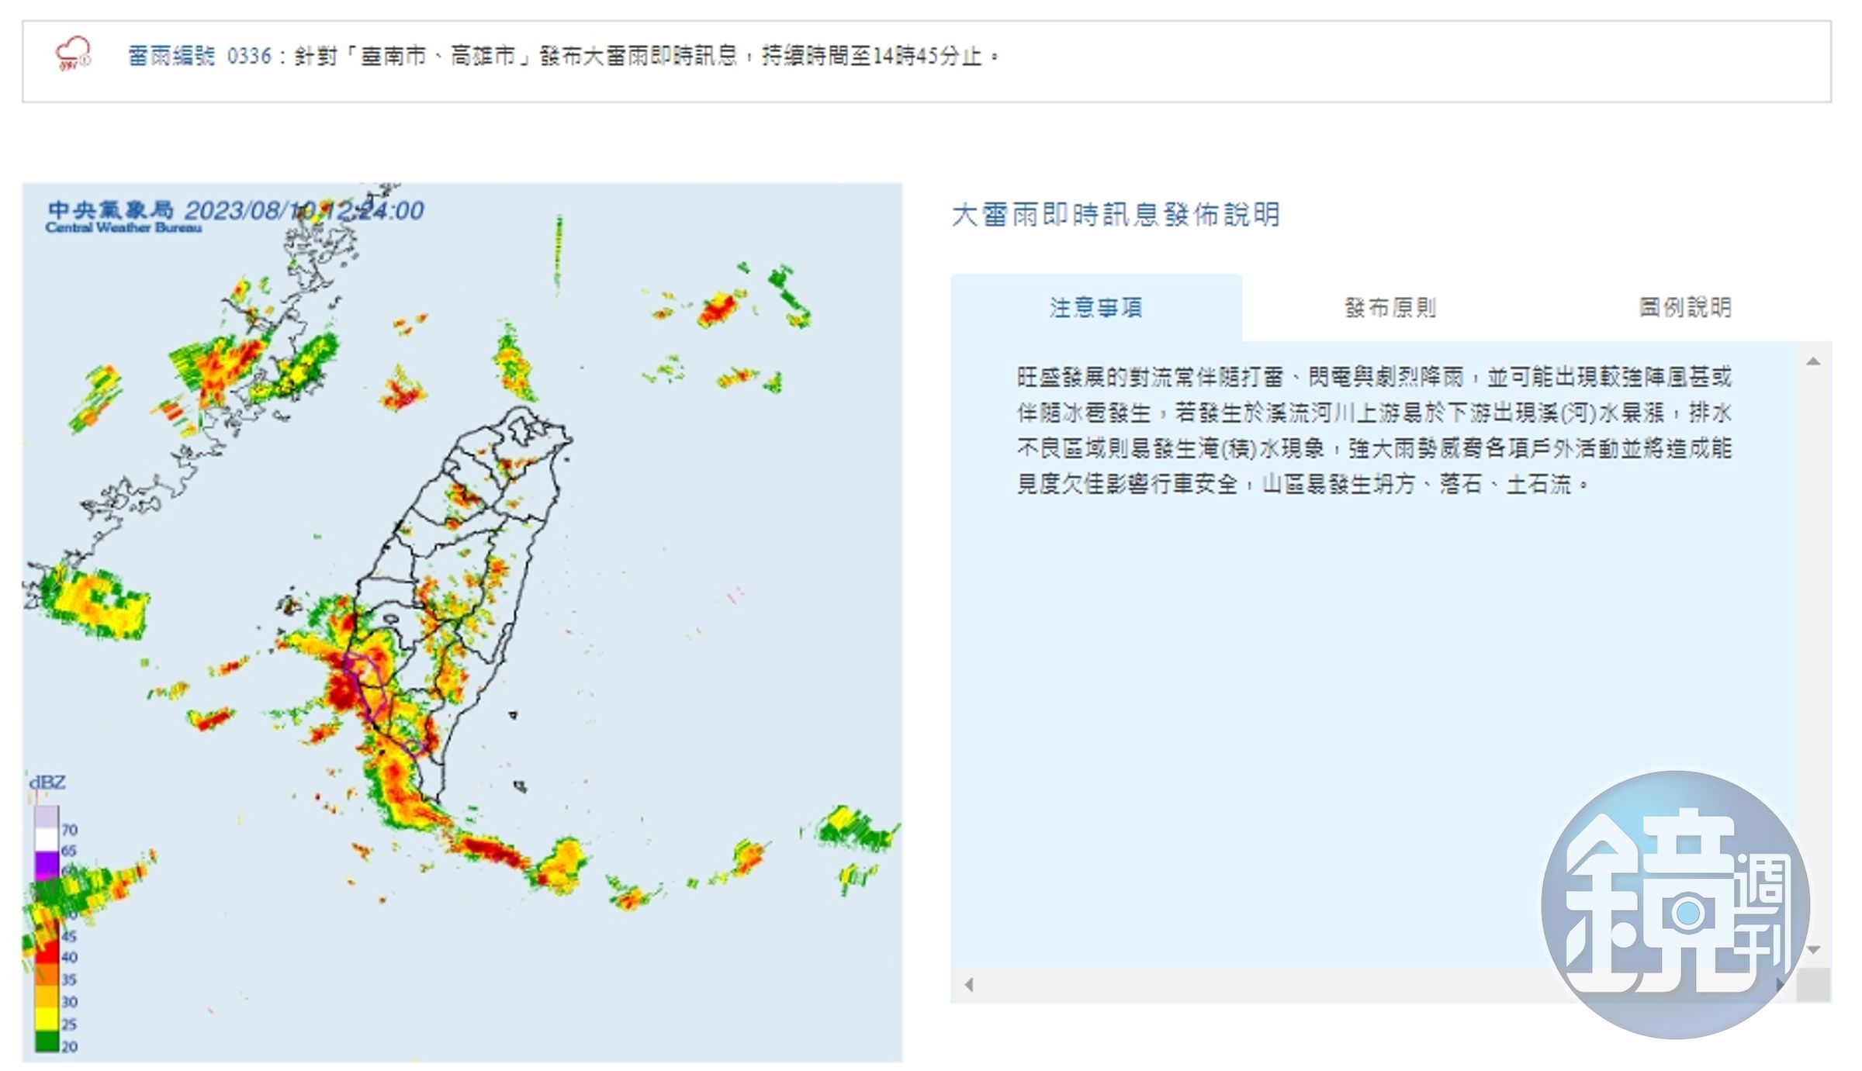Open the 雷雨編號 0336 alert link

point(199,56)
